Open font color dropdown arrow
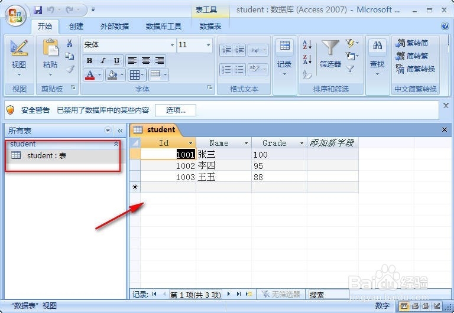Image resolution: width=454 pixels, height=313 pixels. click(99, 75)
